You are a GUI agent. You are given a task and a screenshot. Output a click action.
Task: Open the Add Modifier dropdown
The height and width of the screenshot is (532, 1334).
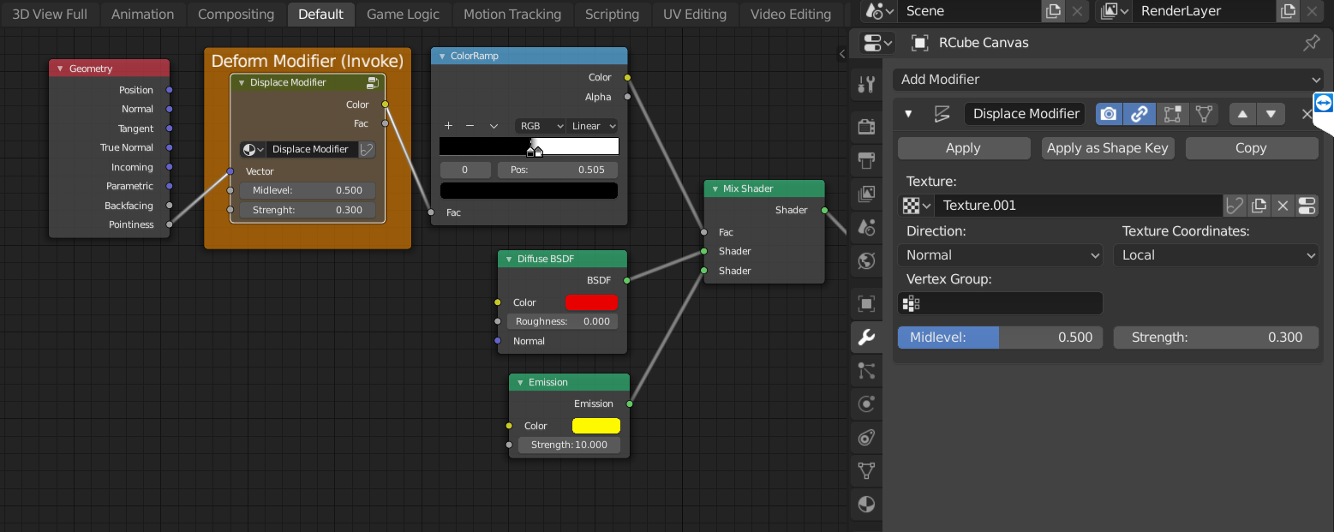(x=1108, y=80)
